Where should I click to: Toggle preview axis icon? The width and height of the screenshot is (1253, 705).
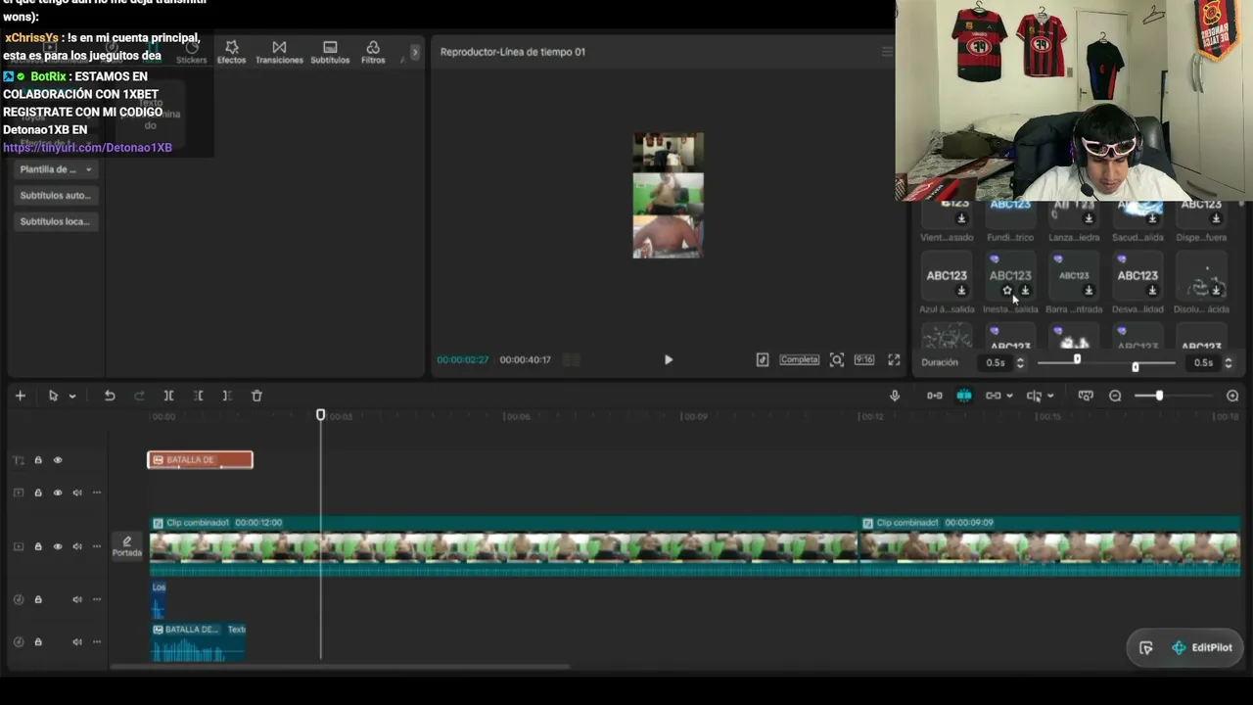1035,396
